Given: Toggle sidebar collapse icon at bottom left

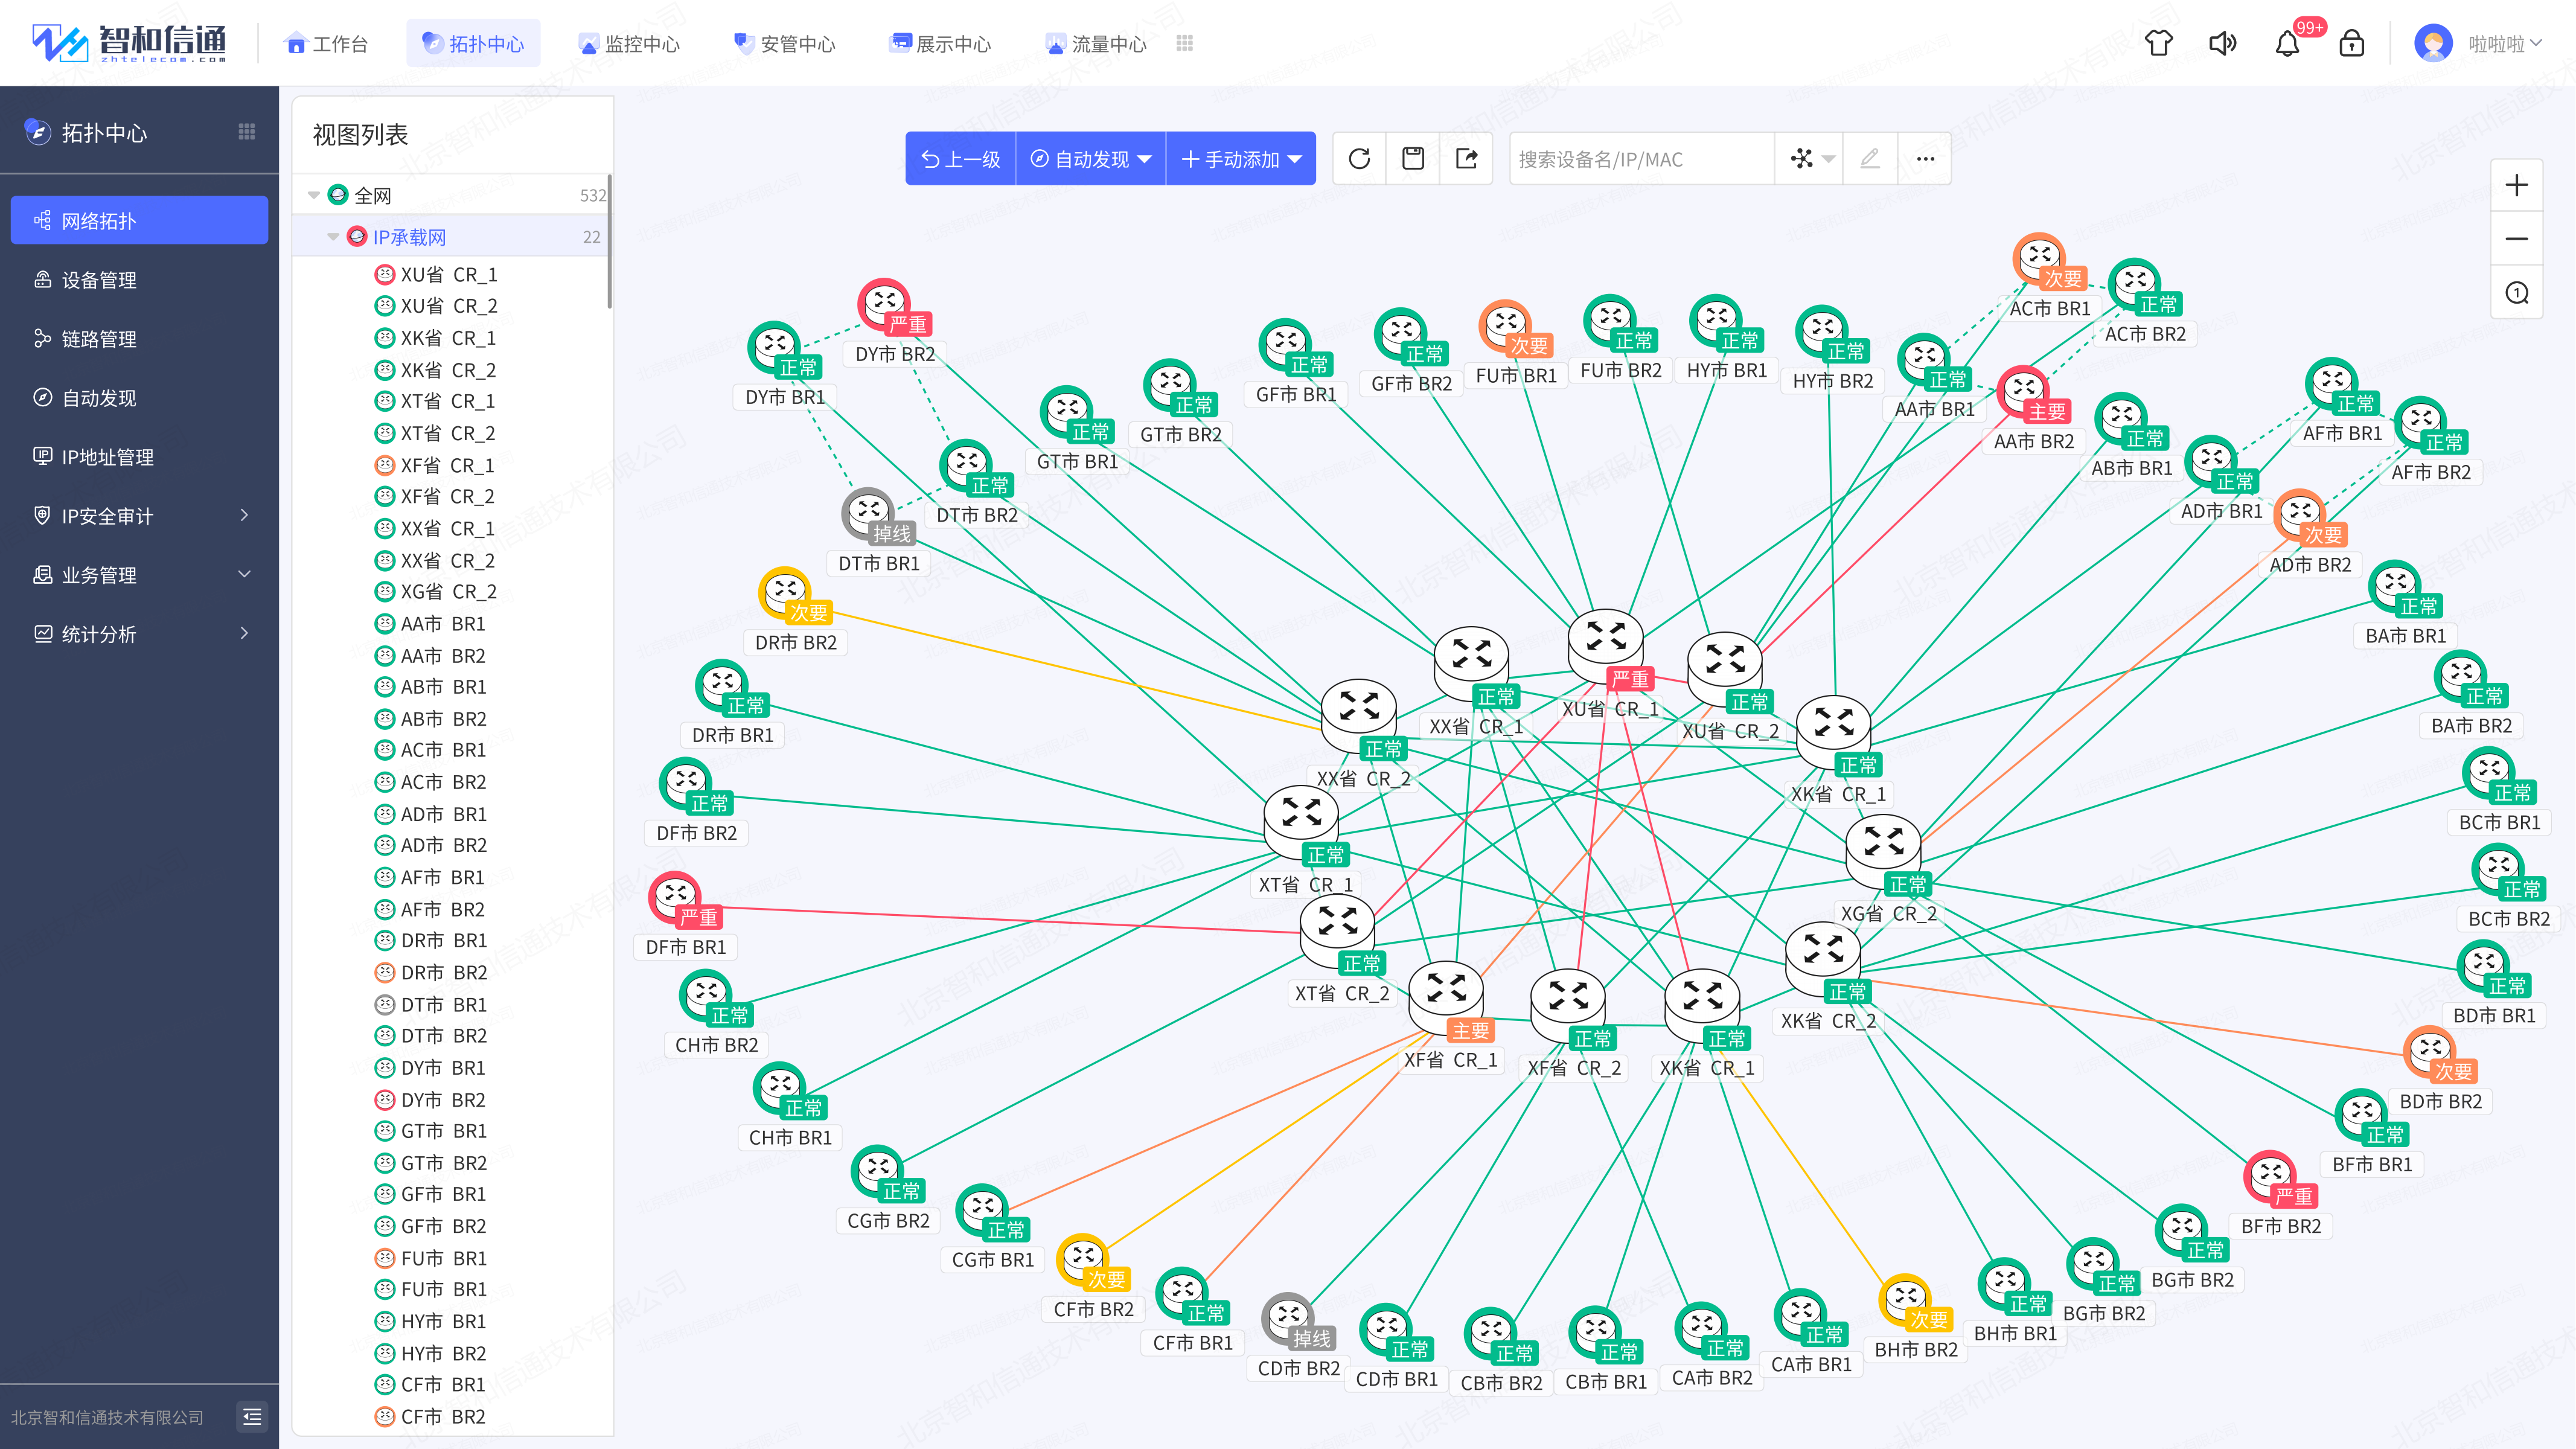Looking at the screenshot, I should tap(252, 1416).
